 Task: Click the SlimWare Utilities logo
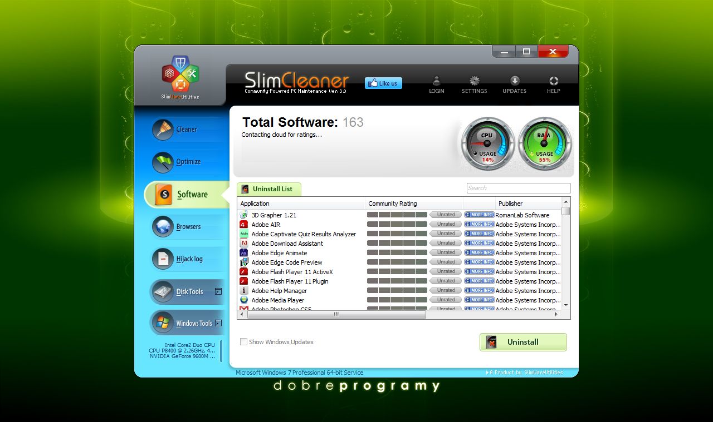pos(180,78)
